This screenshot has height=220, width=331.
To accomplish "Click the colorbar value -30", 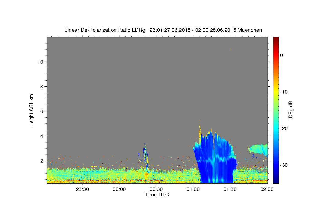I will pos(284,165).
